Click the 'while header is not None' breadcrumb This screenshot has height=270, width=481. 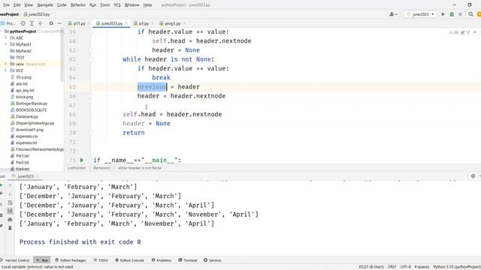[140, 168]
